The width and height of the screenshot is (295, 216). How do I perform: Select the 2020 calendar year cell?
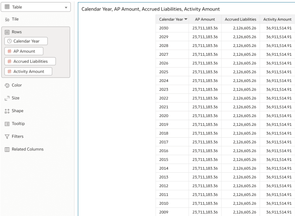pyautogui.click(x=172, y=116)
